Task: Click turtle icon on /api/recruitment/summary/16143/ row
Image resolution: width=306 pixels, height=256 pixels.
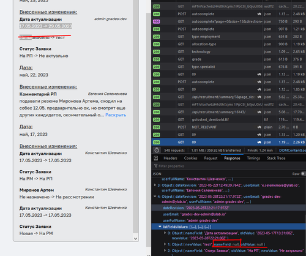Action: 259,112
